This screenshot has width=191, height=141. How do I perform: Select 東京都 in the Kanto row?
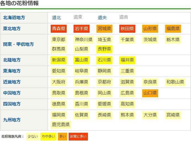pyautogui.click(x=58, y=40)
